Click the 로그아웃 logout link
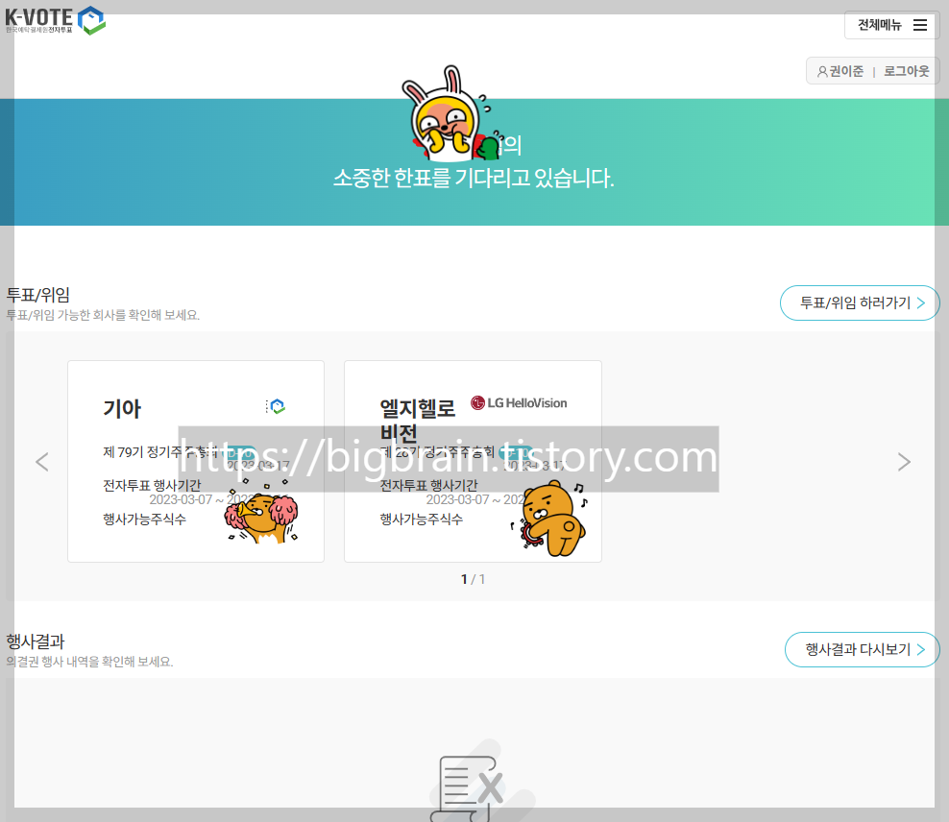Image resolution: width=949 pixels, height=822 pixels. click(x=906, y=71)
